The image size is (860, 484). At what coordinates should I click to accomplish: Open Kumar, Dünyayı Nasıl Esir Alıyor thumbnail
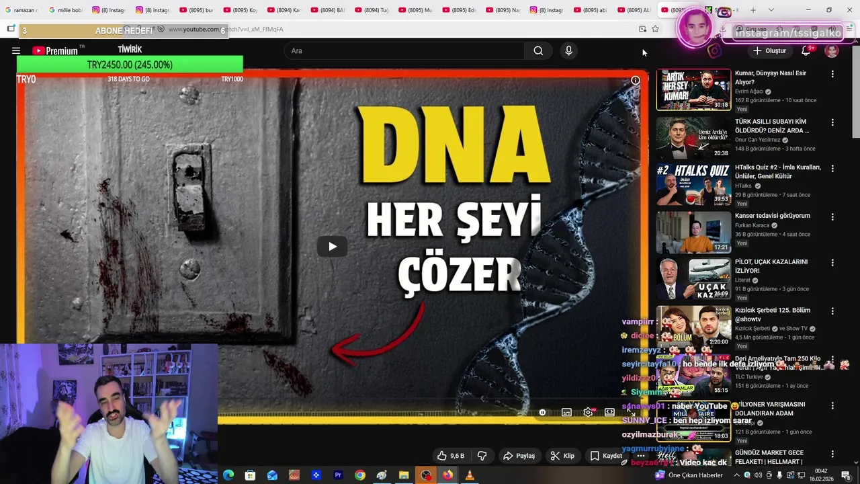[x=693, y=89]
